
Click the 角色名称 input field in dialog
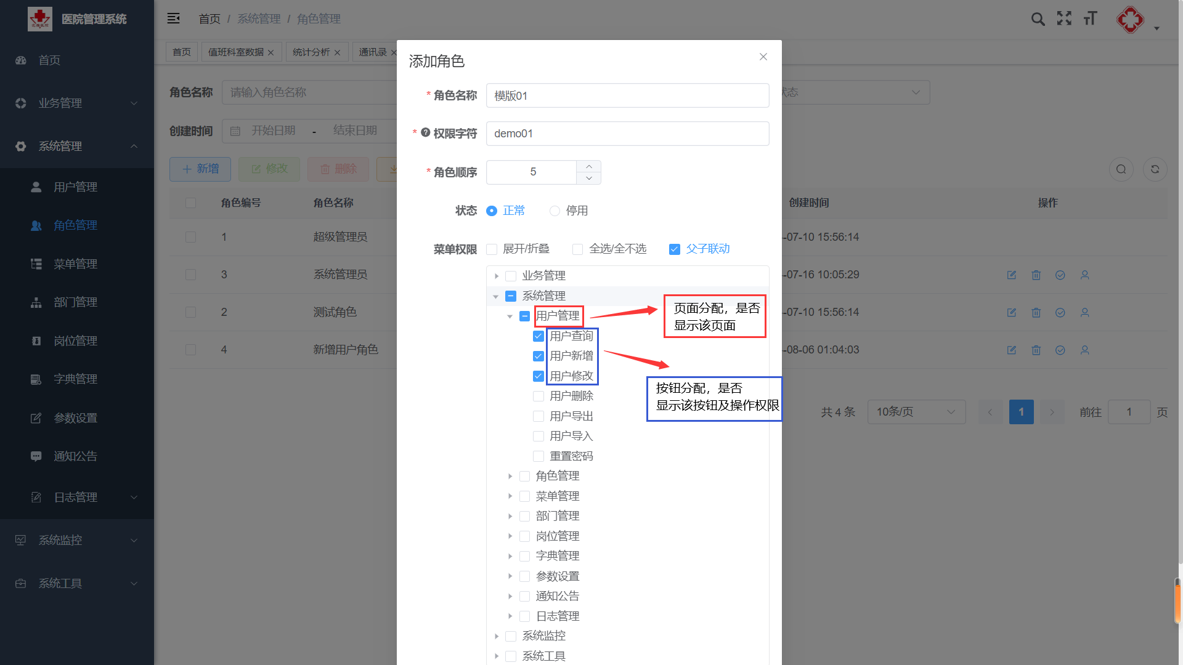point(627,95)
